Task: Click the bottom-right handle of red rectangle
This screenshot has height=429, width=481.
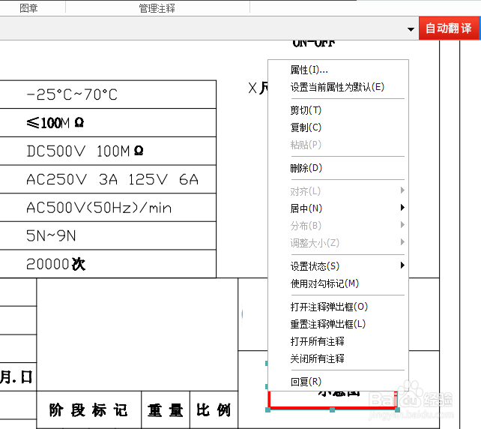Action: click(397, 409)
